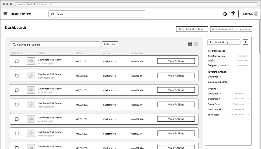
Task: Open Customer X in the Groups list
Action: [x=214, y=94]
